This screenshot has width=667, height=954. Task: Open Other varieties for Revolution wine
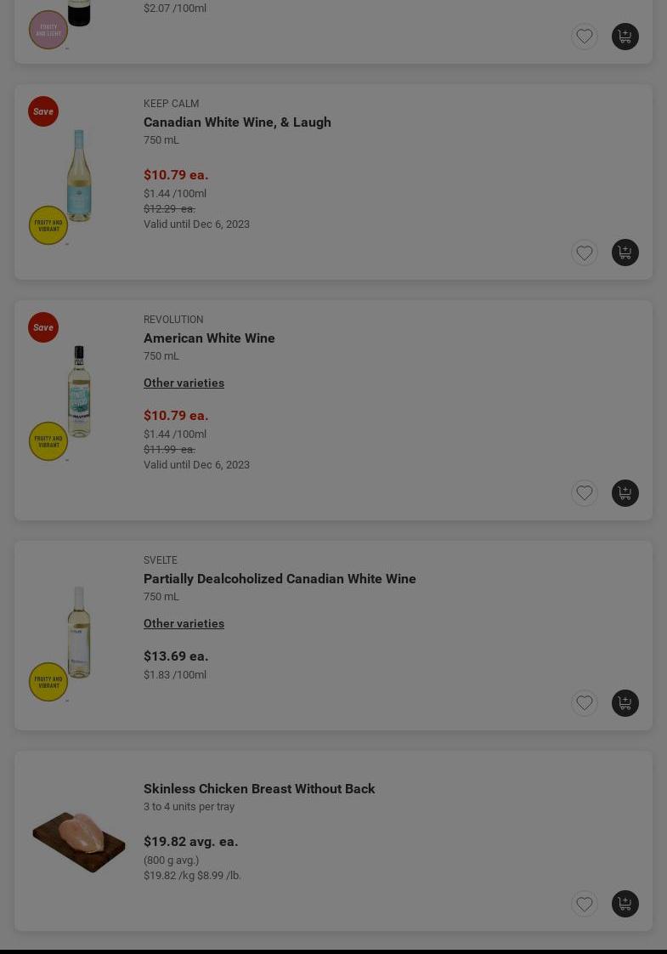(184, 383)
